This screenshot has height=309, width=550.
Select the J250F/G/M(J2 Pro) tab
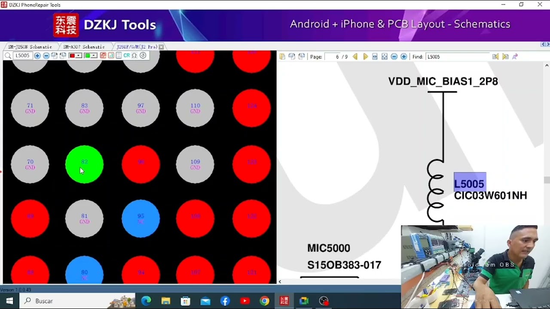click(x=137, y=47)
